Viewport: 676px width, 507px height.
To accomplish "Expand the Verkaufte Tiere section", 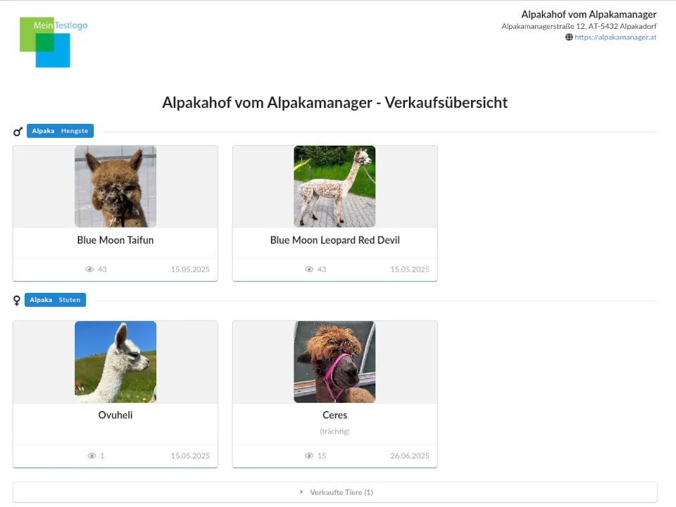I will tap(341, 492).
